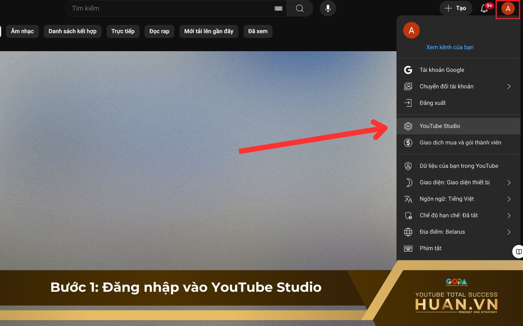This screenshot has width=523, height=326.
Task: Click the search magnifier button
Action: coord(299,8)
